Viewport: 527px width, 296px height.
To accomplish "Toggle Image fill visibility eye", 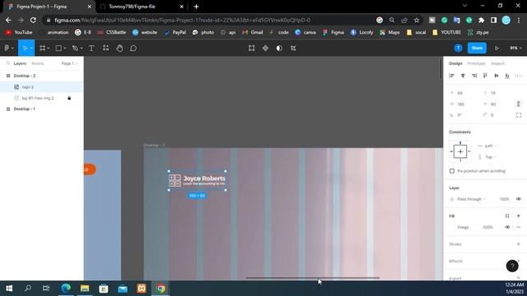I will pyautogui.click(x=507, y=227).
